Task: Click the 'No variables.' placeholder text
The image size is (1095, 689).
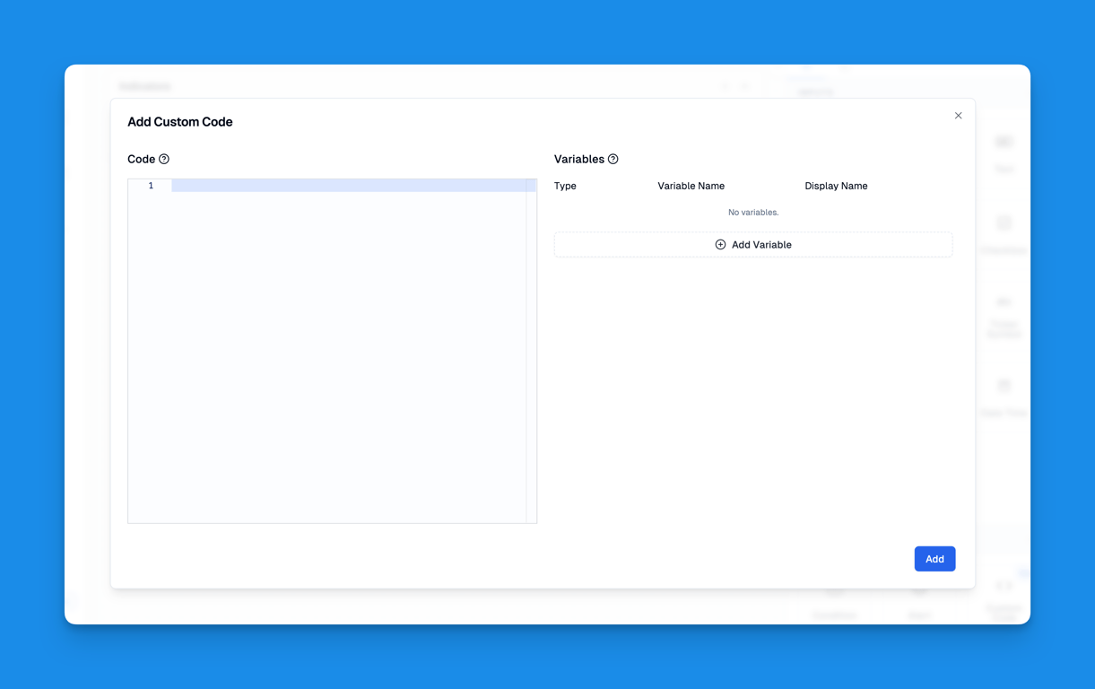Action: point(753,213)
